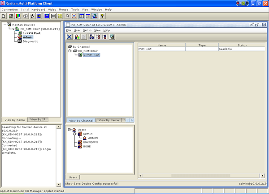Open the Connection menu

tap(10, 9)
